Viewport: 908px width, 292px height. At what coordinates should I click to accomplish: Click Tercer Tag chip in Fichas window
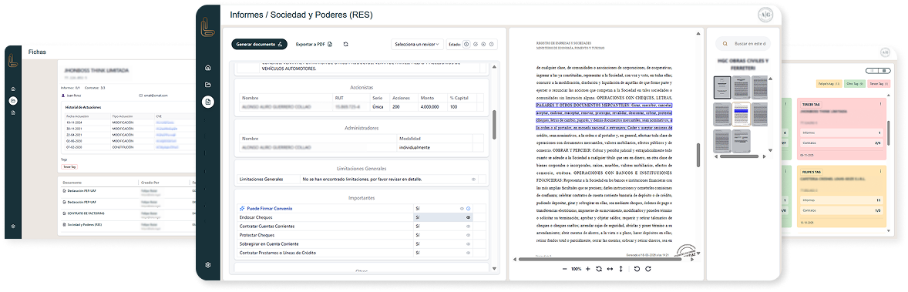tap(69, 166)
